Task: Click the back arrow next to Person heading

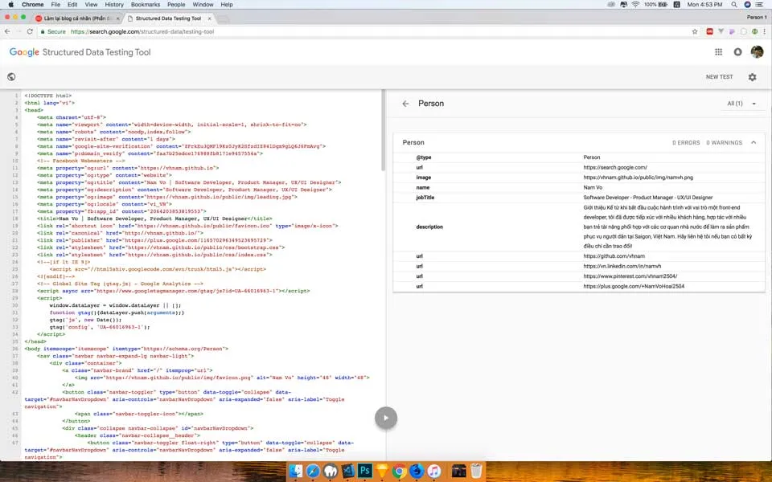Action: click(406, 103)
